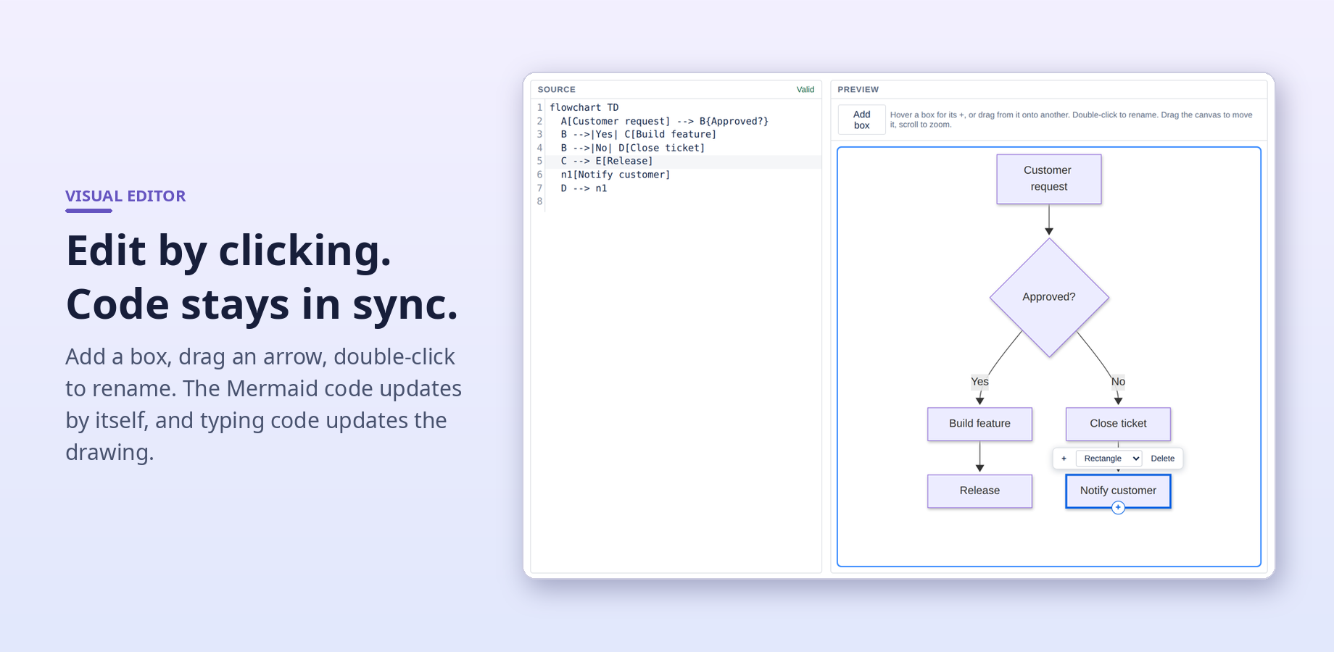This screenshot has height=652, width=1334.
Task: Click the paragraph starting 'Add a box, drag an arrow'
Action: [263, 404]
